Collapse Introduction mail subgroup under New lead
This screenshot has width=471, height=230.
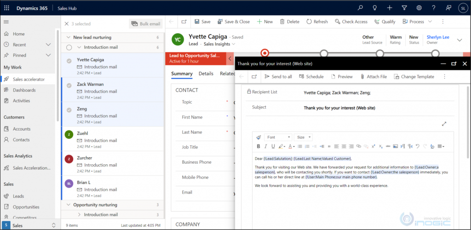click(x=79, y=47)
